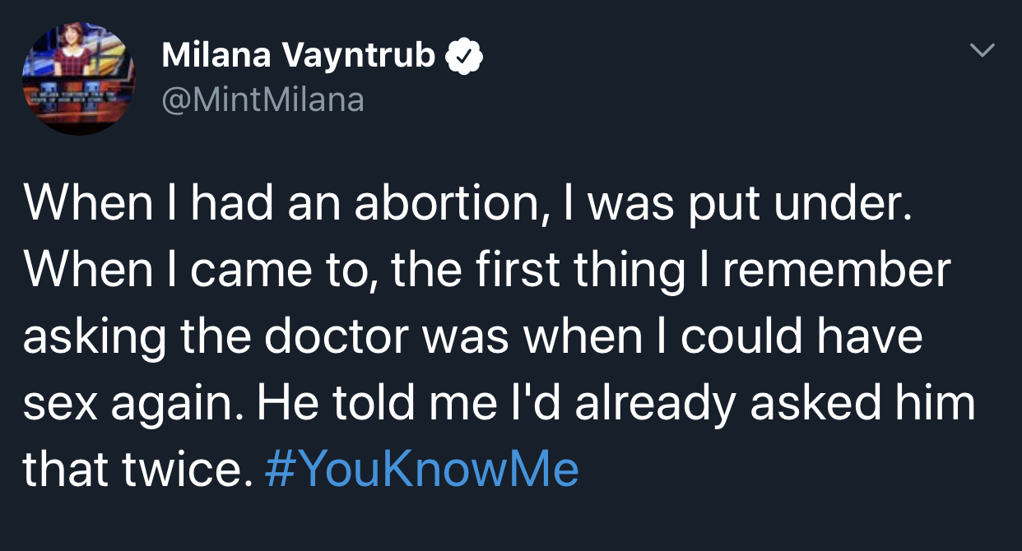Open the @MintMilana handle link
The width and height of the screenshot is (1022, 551).
tap(262, 100)
